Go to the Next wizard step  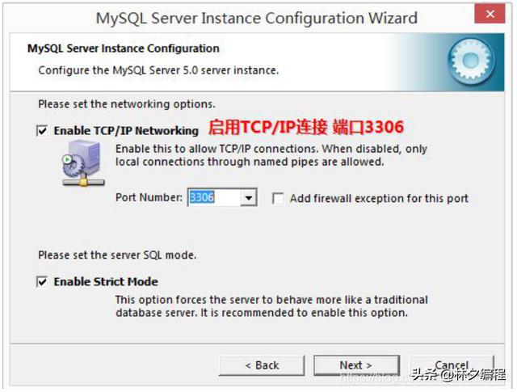click(x=356, y=365)
